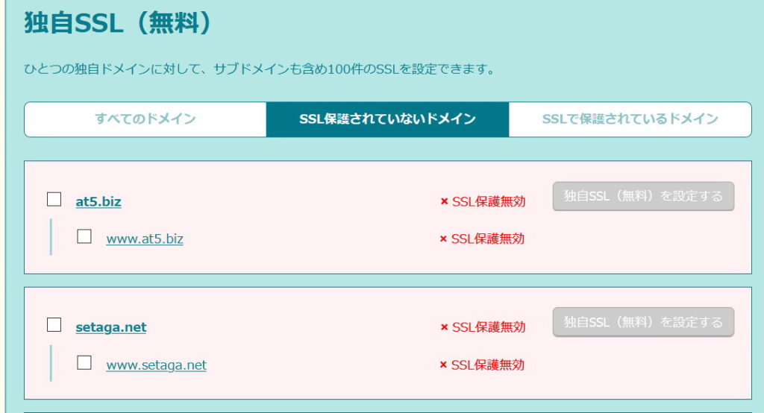Open the at5.biz domain link
Image resolution: width=764 pixels, height=413 pixels.
click(98, 201)
